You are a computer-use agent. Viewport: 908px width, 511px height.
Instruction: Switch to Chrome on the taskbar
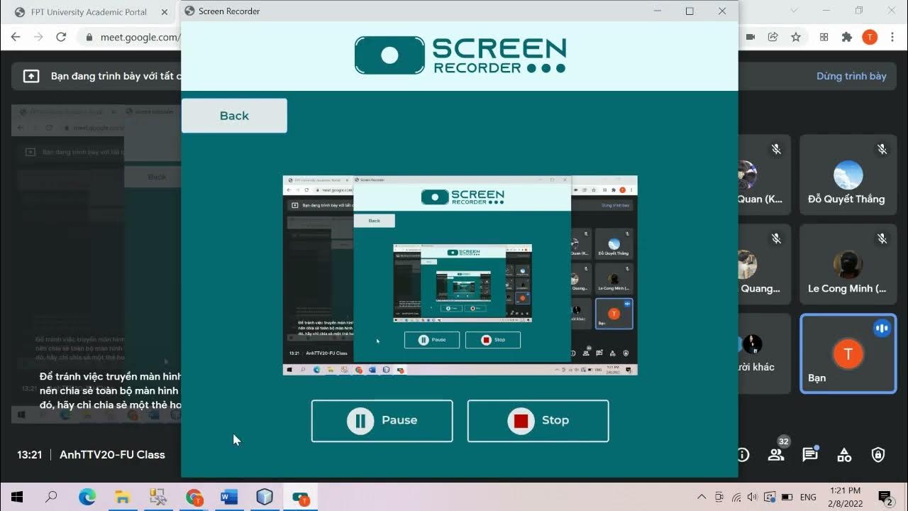pos(194,497)
